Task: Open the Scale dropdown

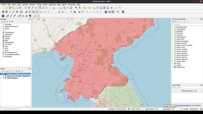Action: tap(144, 109)
